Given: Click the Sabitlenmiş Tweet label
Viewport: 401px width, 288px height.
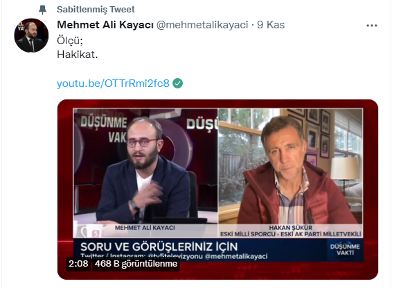Looking at the screenshot, I should [96, 10].
